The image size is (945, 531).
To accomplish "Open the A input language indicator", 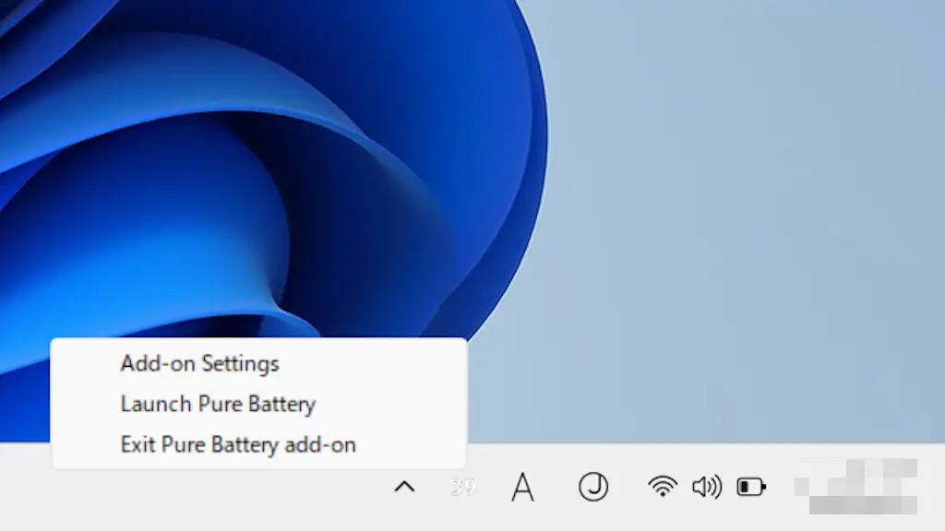I will click(522, 487).
